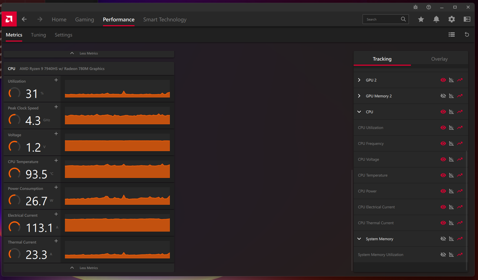Add Peak Clock Speed with plus icon
Screen dimensions: 478x280
(x=56, y=107)
